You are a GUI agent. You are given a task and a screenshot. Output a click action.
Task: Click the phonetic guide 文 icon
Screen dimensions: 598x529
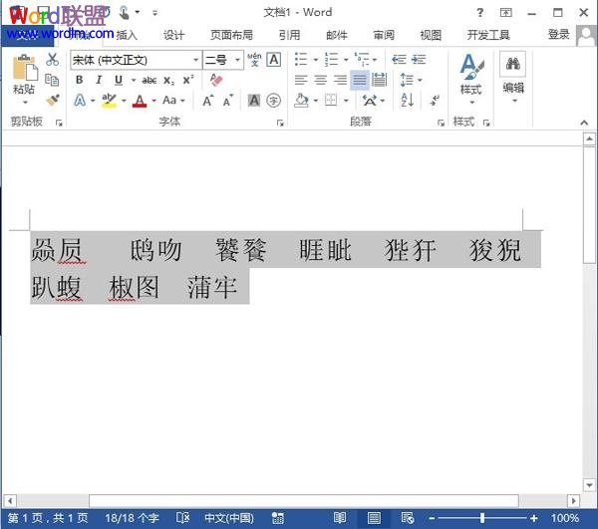coord(254,60)
